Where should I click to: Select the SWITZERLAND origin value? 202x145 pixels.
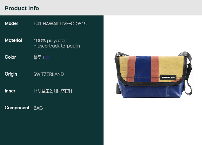(49, 74)
